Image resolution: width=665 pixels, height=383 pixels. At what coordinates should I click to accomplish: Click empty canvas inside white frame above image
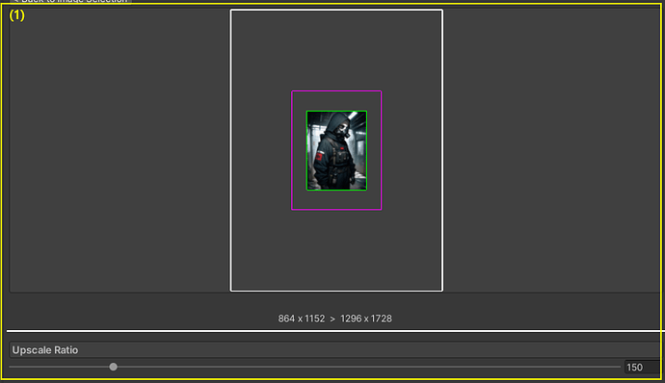(x=336, y=51)
